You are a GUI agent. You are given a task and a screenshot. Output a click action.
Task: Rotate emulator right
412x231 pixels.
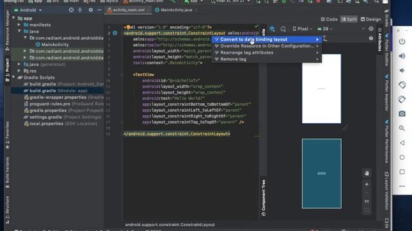click(402, 99)
